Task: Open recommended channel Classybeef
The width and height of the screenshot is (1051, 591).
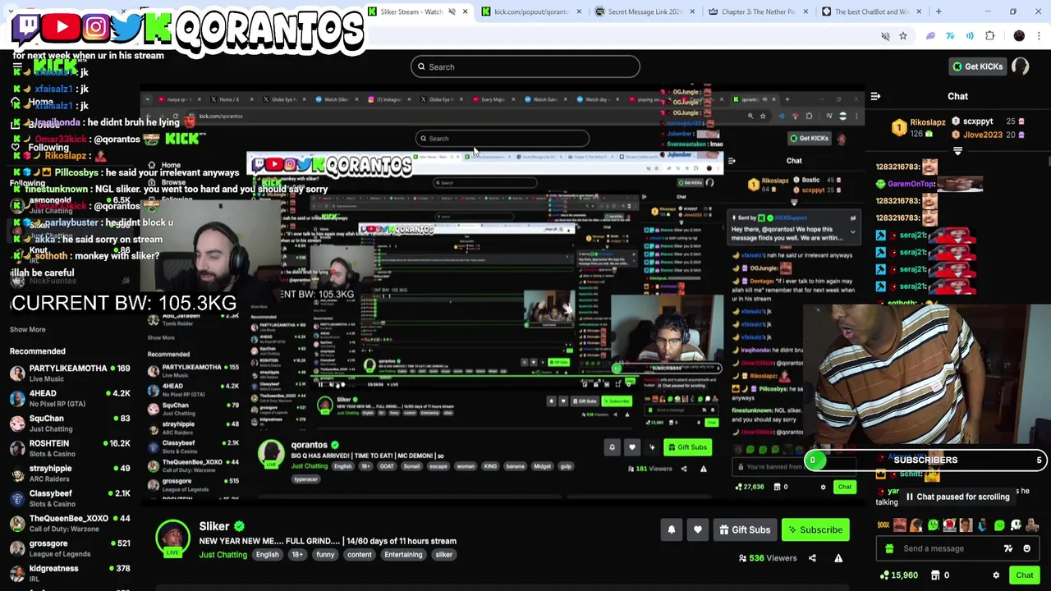Action: [x=70, y=498]
